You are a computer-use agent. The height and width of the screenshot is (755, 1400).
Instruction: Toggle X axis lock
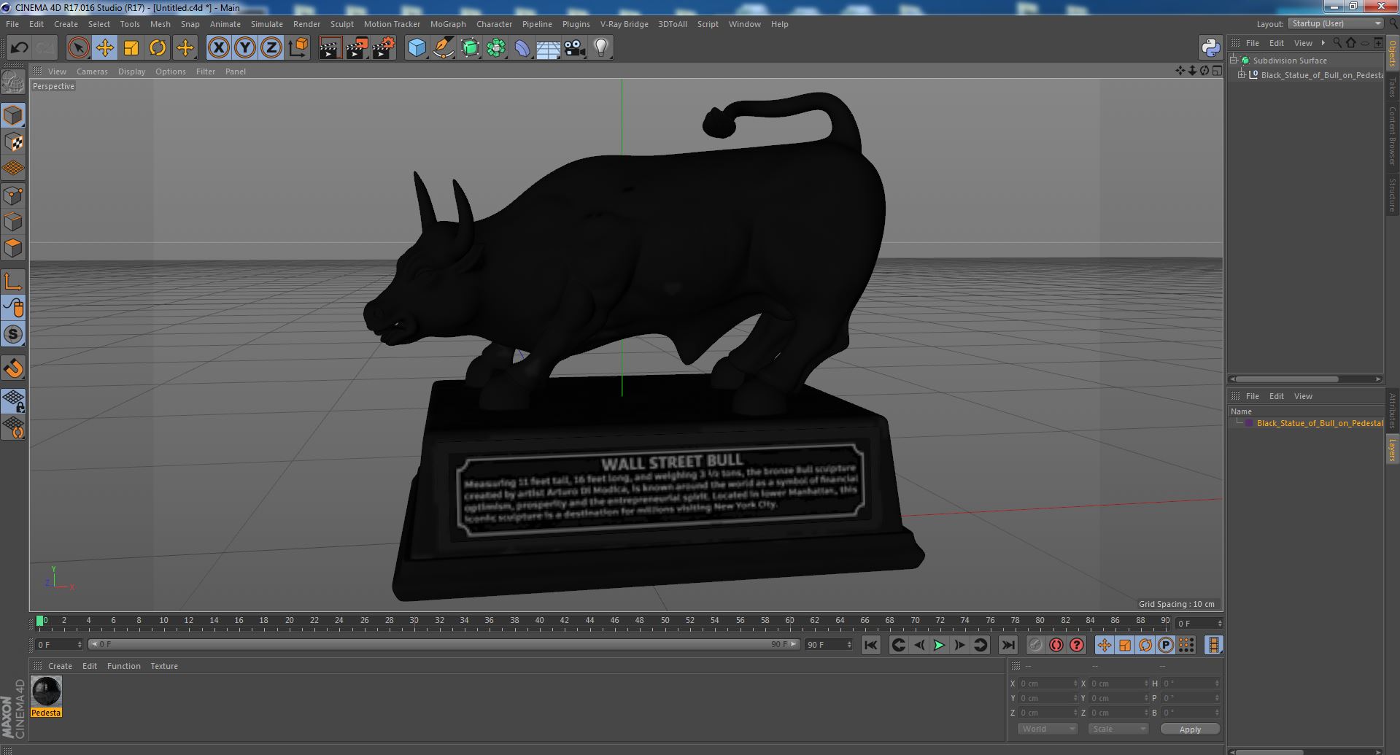(x=218, y=48)
